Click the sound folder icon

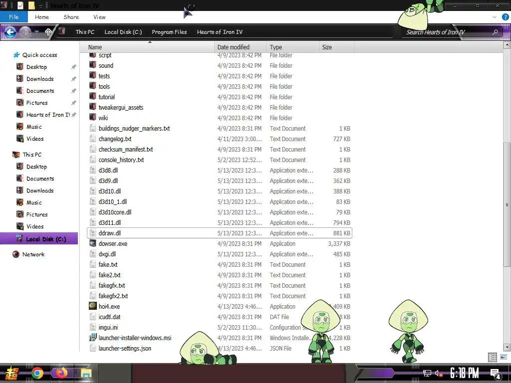93,65
